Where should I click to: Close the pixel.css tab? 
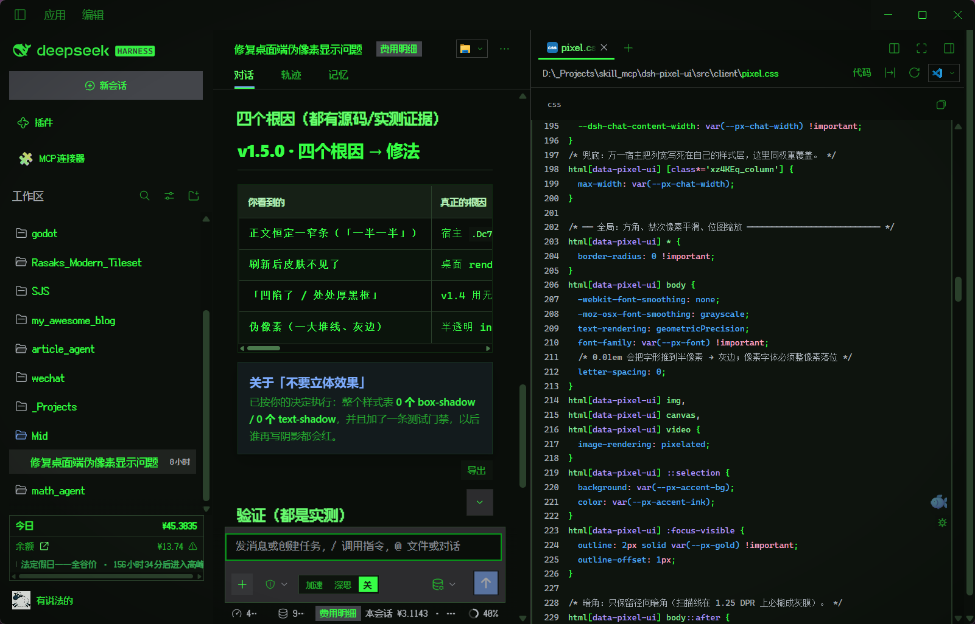tap(604, 47)
